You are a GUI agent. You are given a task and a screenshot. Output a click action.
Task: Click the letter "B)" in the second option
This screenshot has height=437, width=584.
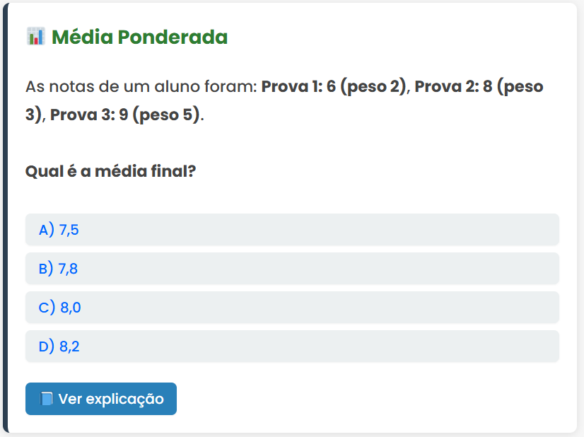pos(47,269)
